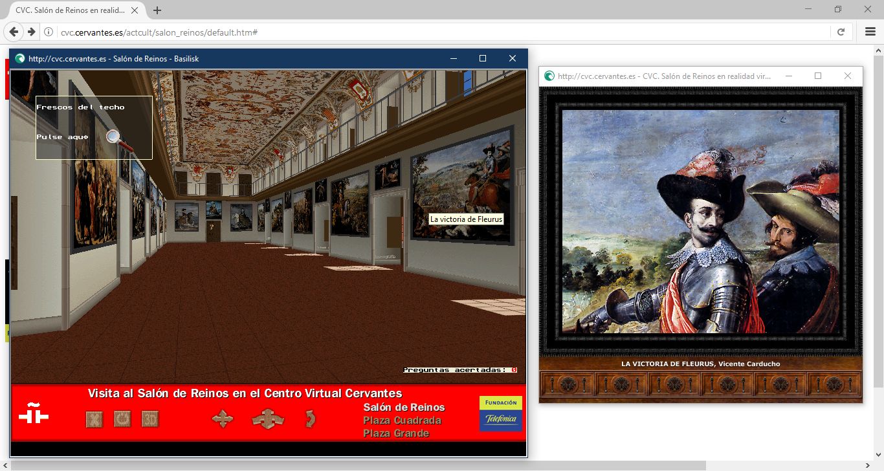Image resolution: width=884 pixels, height=471 pixels.
Task: Minimize the main browser window
Action: pyautogui.click(x=809, y=9)
